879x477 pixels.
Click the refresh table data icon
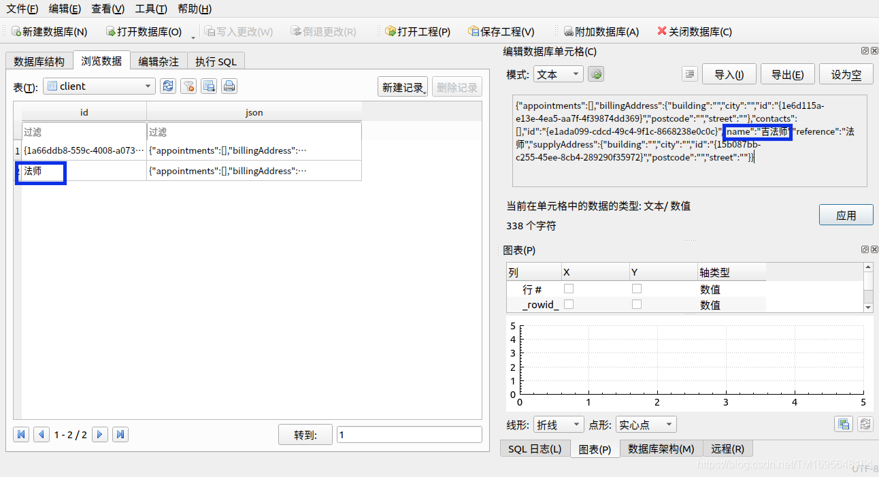167,86
